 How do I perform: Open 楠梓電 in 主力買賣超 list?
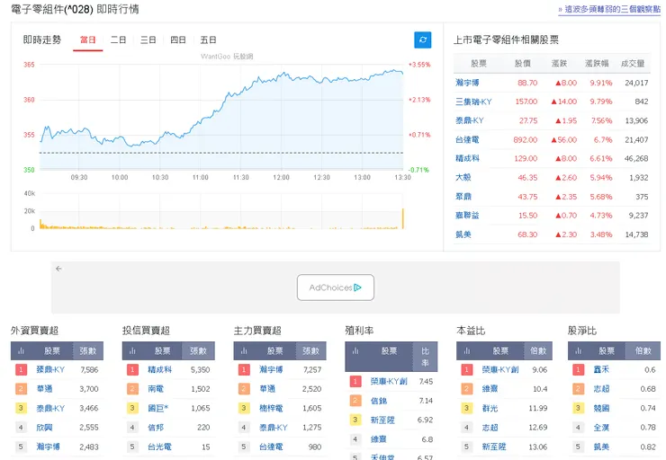coord(271,408)
